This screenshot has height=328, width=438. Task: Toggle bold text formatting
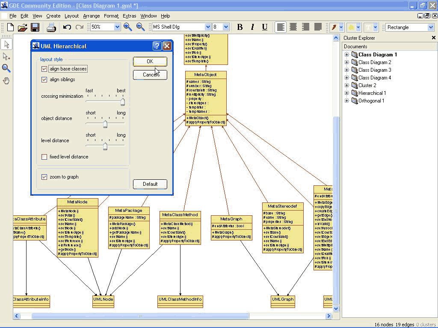240,27
